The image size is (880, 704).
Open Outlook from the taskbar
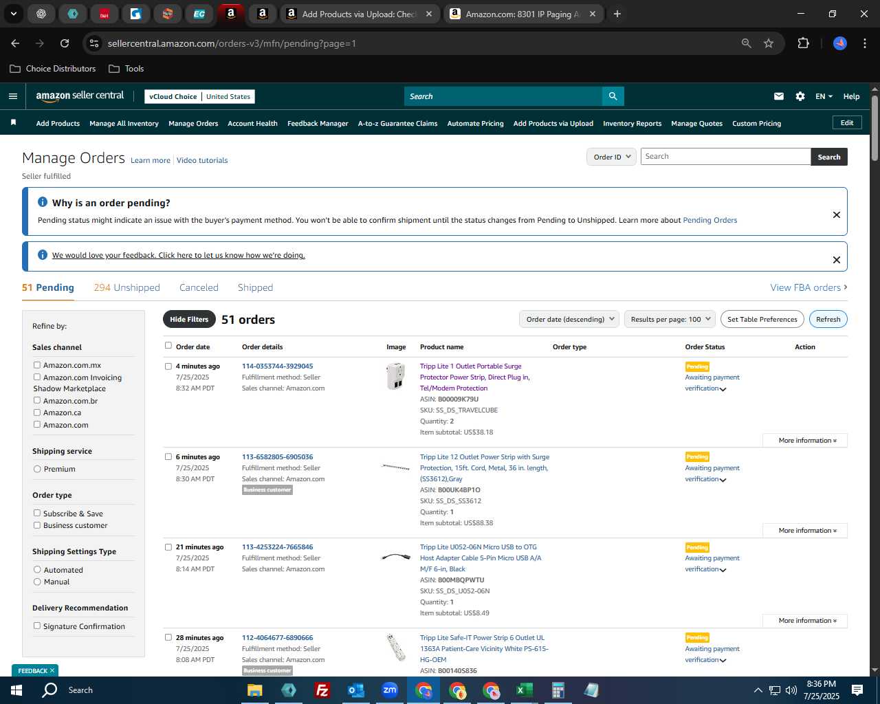pyautogui.click(x=355, y=690)
